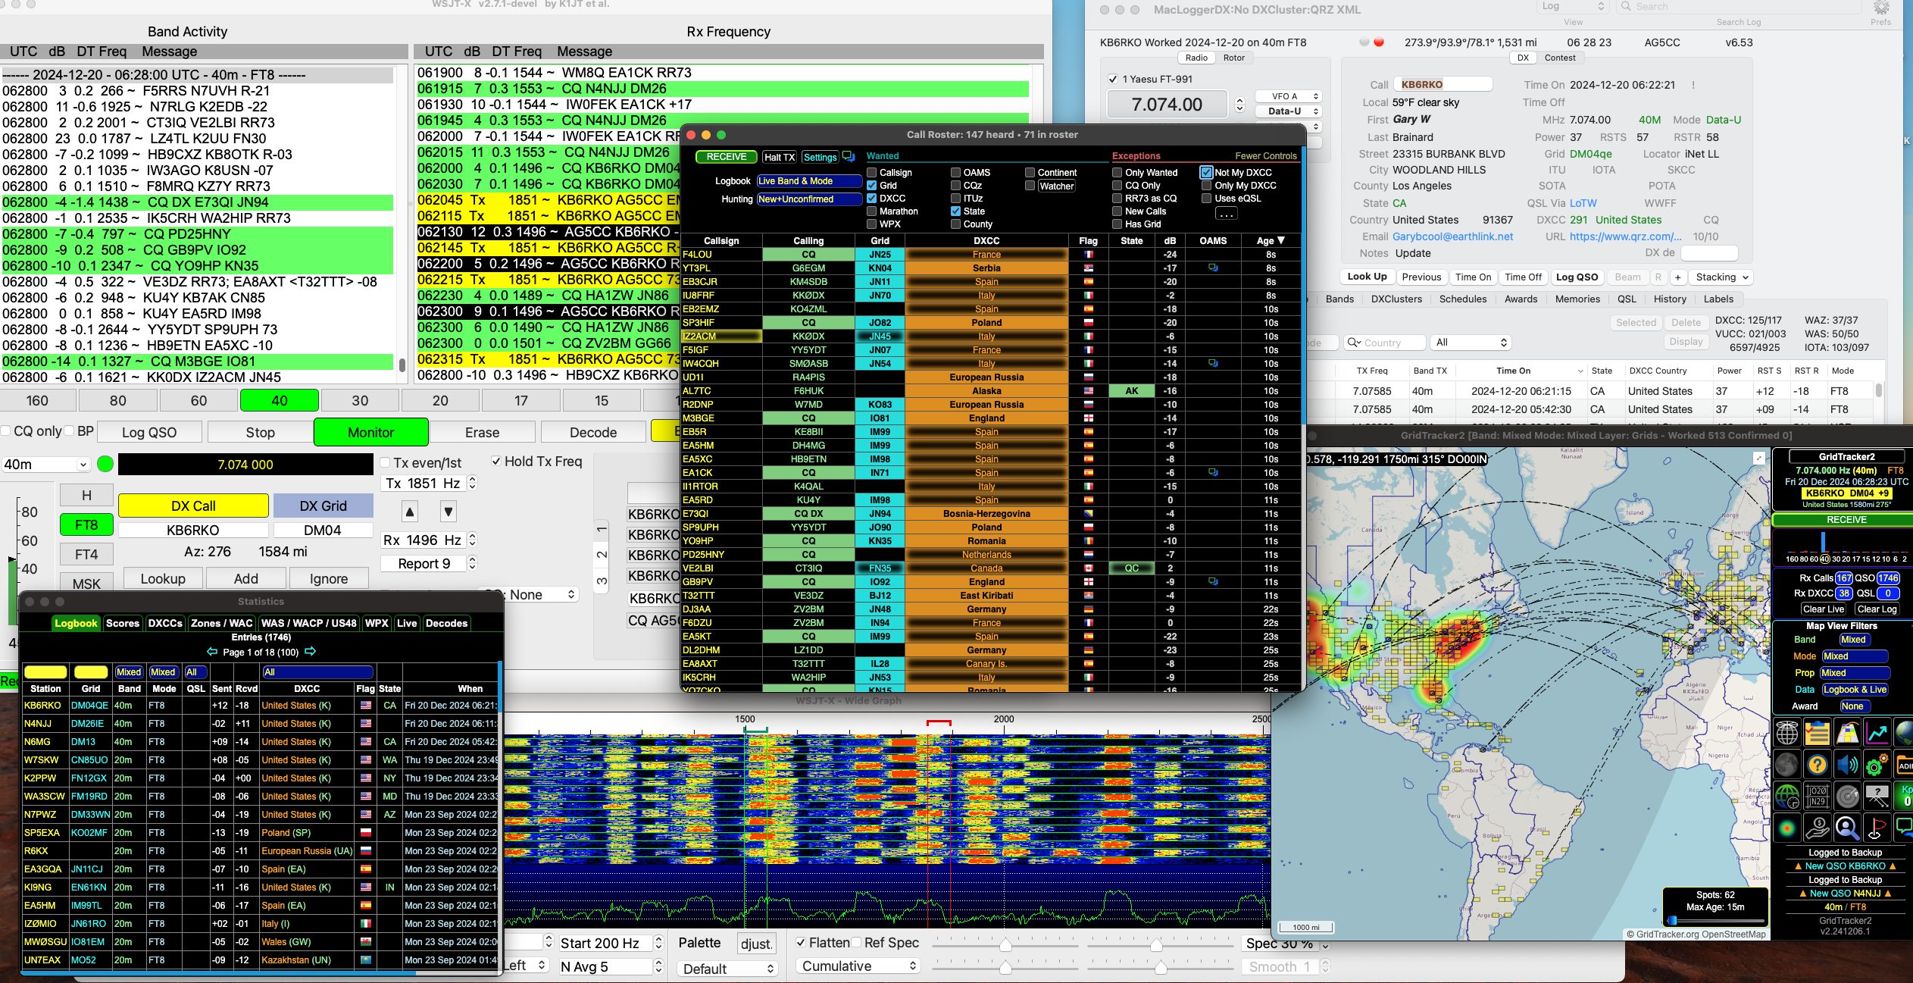Open GridTracker's help question-mark icon
This screenshot has height=983, width=1913.
[1818, 764]
